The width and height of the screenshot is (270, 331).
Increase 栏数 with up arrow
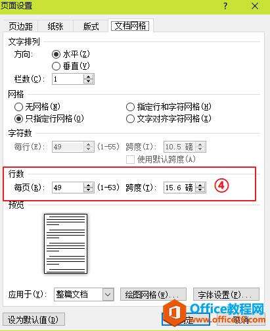(89, 76)
